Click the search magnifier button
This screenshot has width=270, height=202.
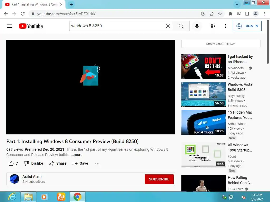(x=181, y=26)
